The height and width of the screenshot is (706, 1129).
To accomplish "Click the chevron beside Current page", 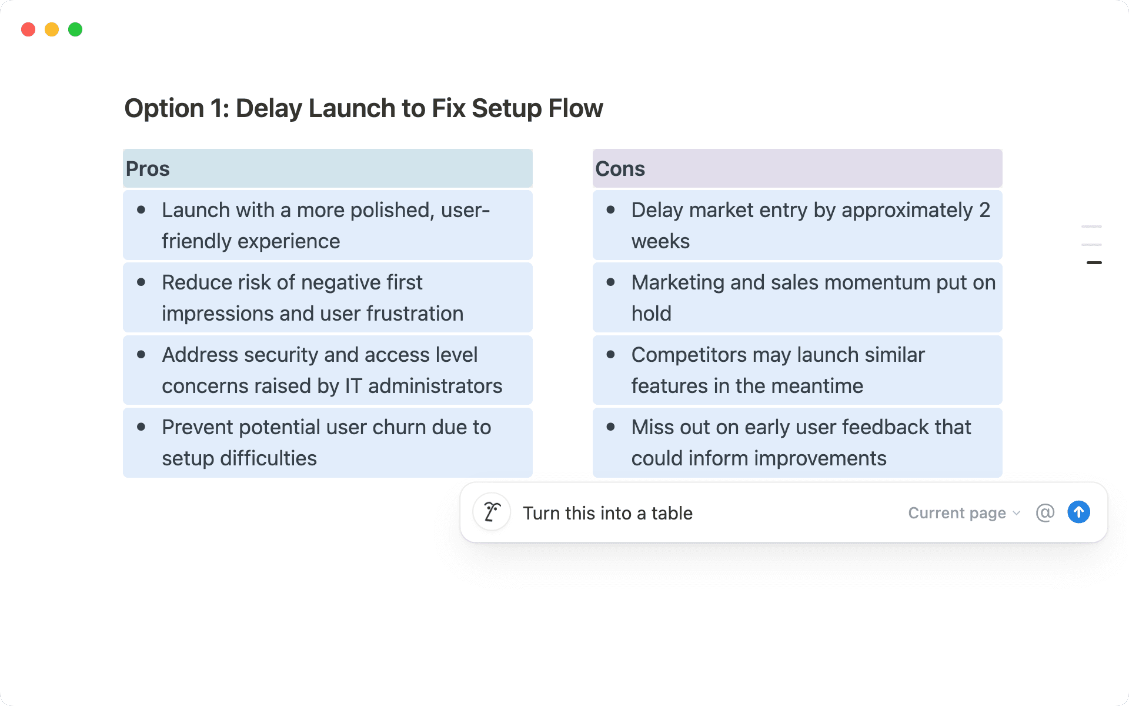I will click(1017, 513).
